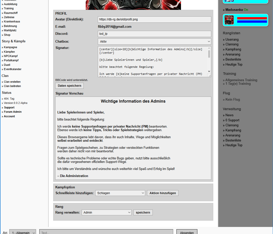Click the Aktion hinzufügen button

pyautogui.click(x=163, y=193)
